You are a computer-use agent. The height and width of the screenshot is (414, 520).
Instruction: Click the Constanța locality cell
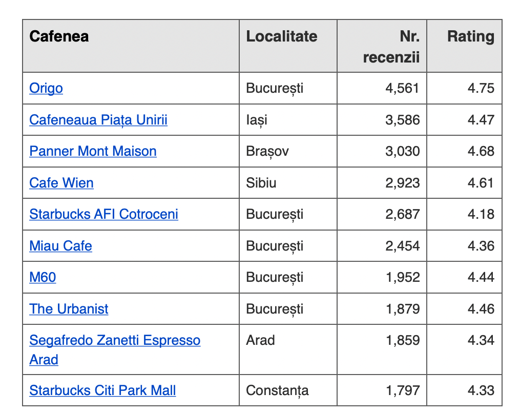click(x=277, y=390)
